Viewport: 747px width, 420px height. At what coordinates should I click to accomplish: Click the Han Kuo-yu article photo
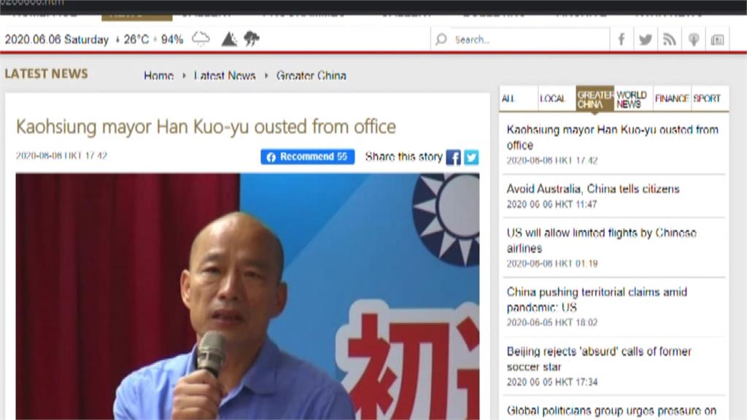click(247, 296)
